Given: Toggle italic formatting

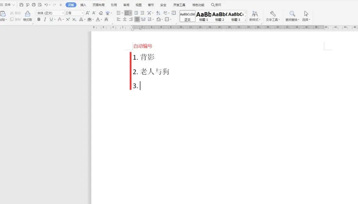Looking at the screenshot, I should 45,19.
